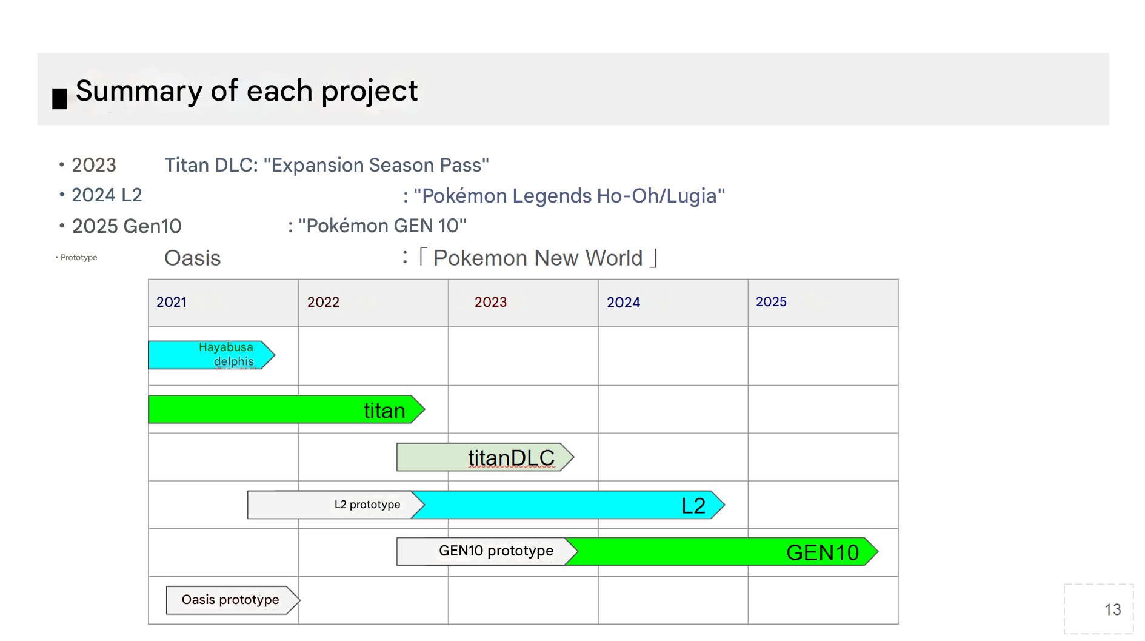
Task: Select the 2024 column header in chart
Action: pyautogui.click(x=673, y=303)
